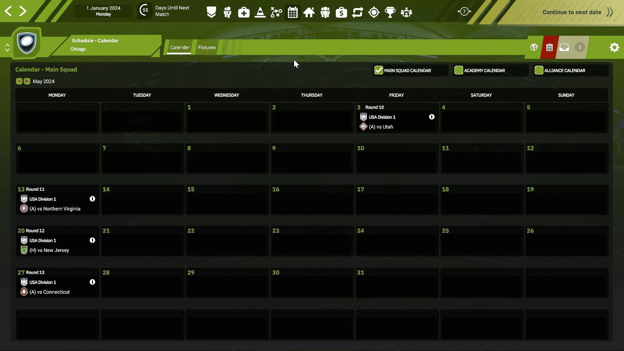Enable the Academy Calendar checkbox
Screen dimensions: 624x351
[459, 70]
